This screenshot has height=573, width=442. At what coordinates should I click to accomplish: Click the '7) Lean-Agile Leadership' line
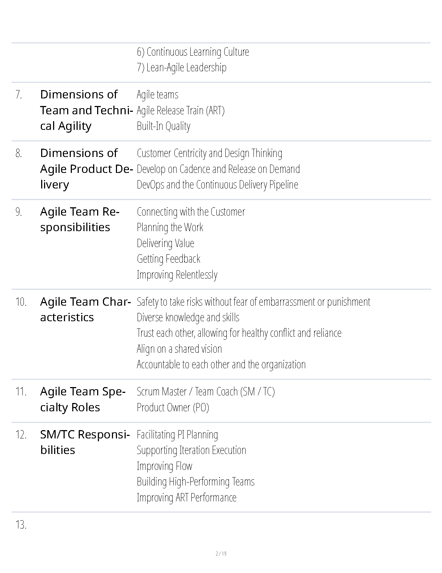[182, 67]
